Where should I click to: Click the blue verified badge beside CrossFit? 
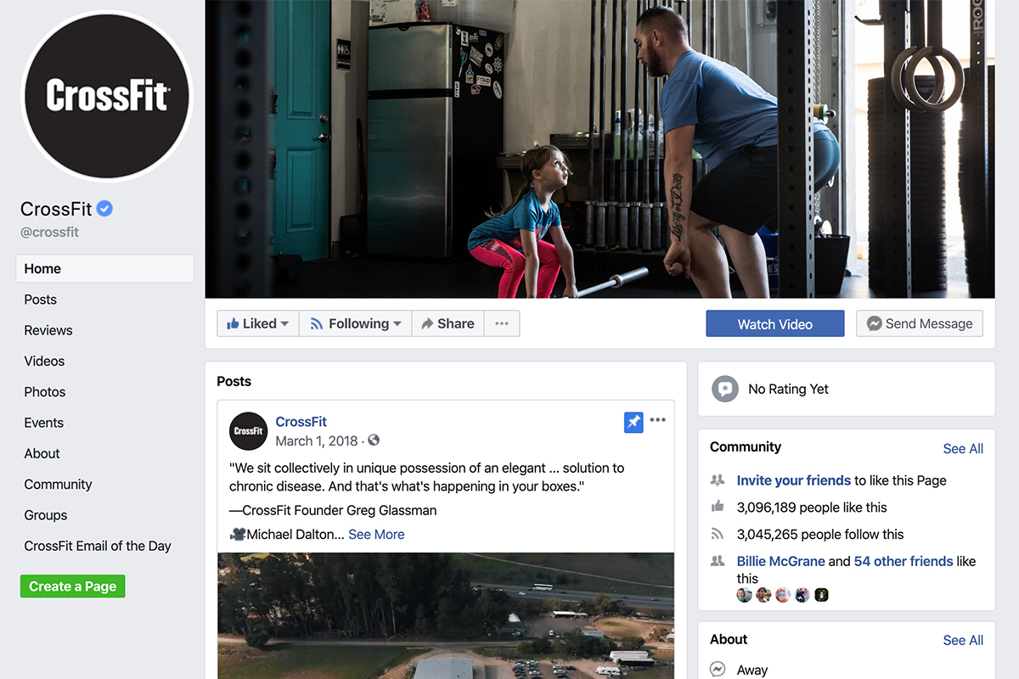pos(104,209)
